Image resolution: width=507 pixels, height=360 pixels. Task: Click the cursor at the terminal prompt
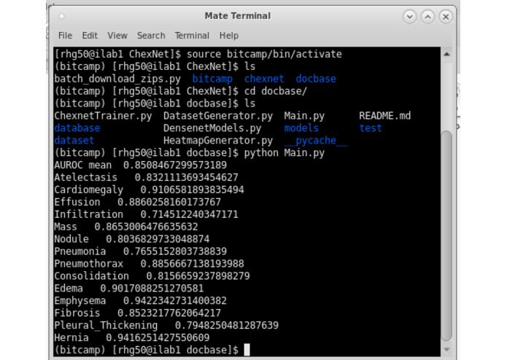247,350
